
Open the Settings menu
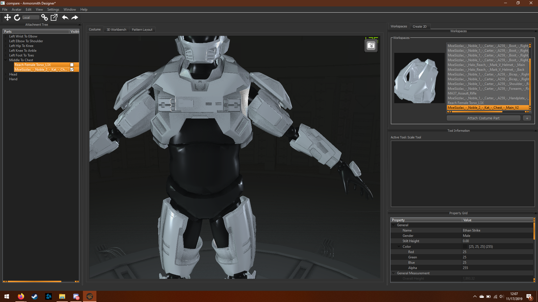coord(53,10)
